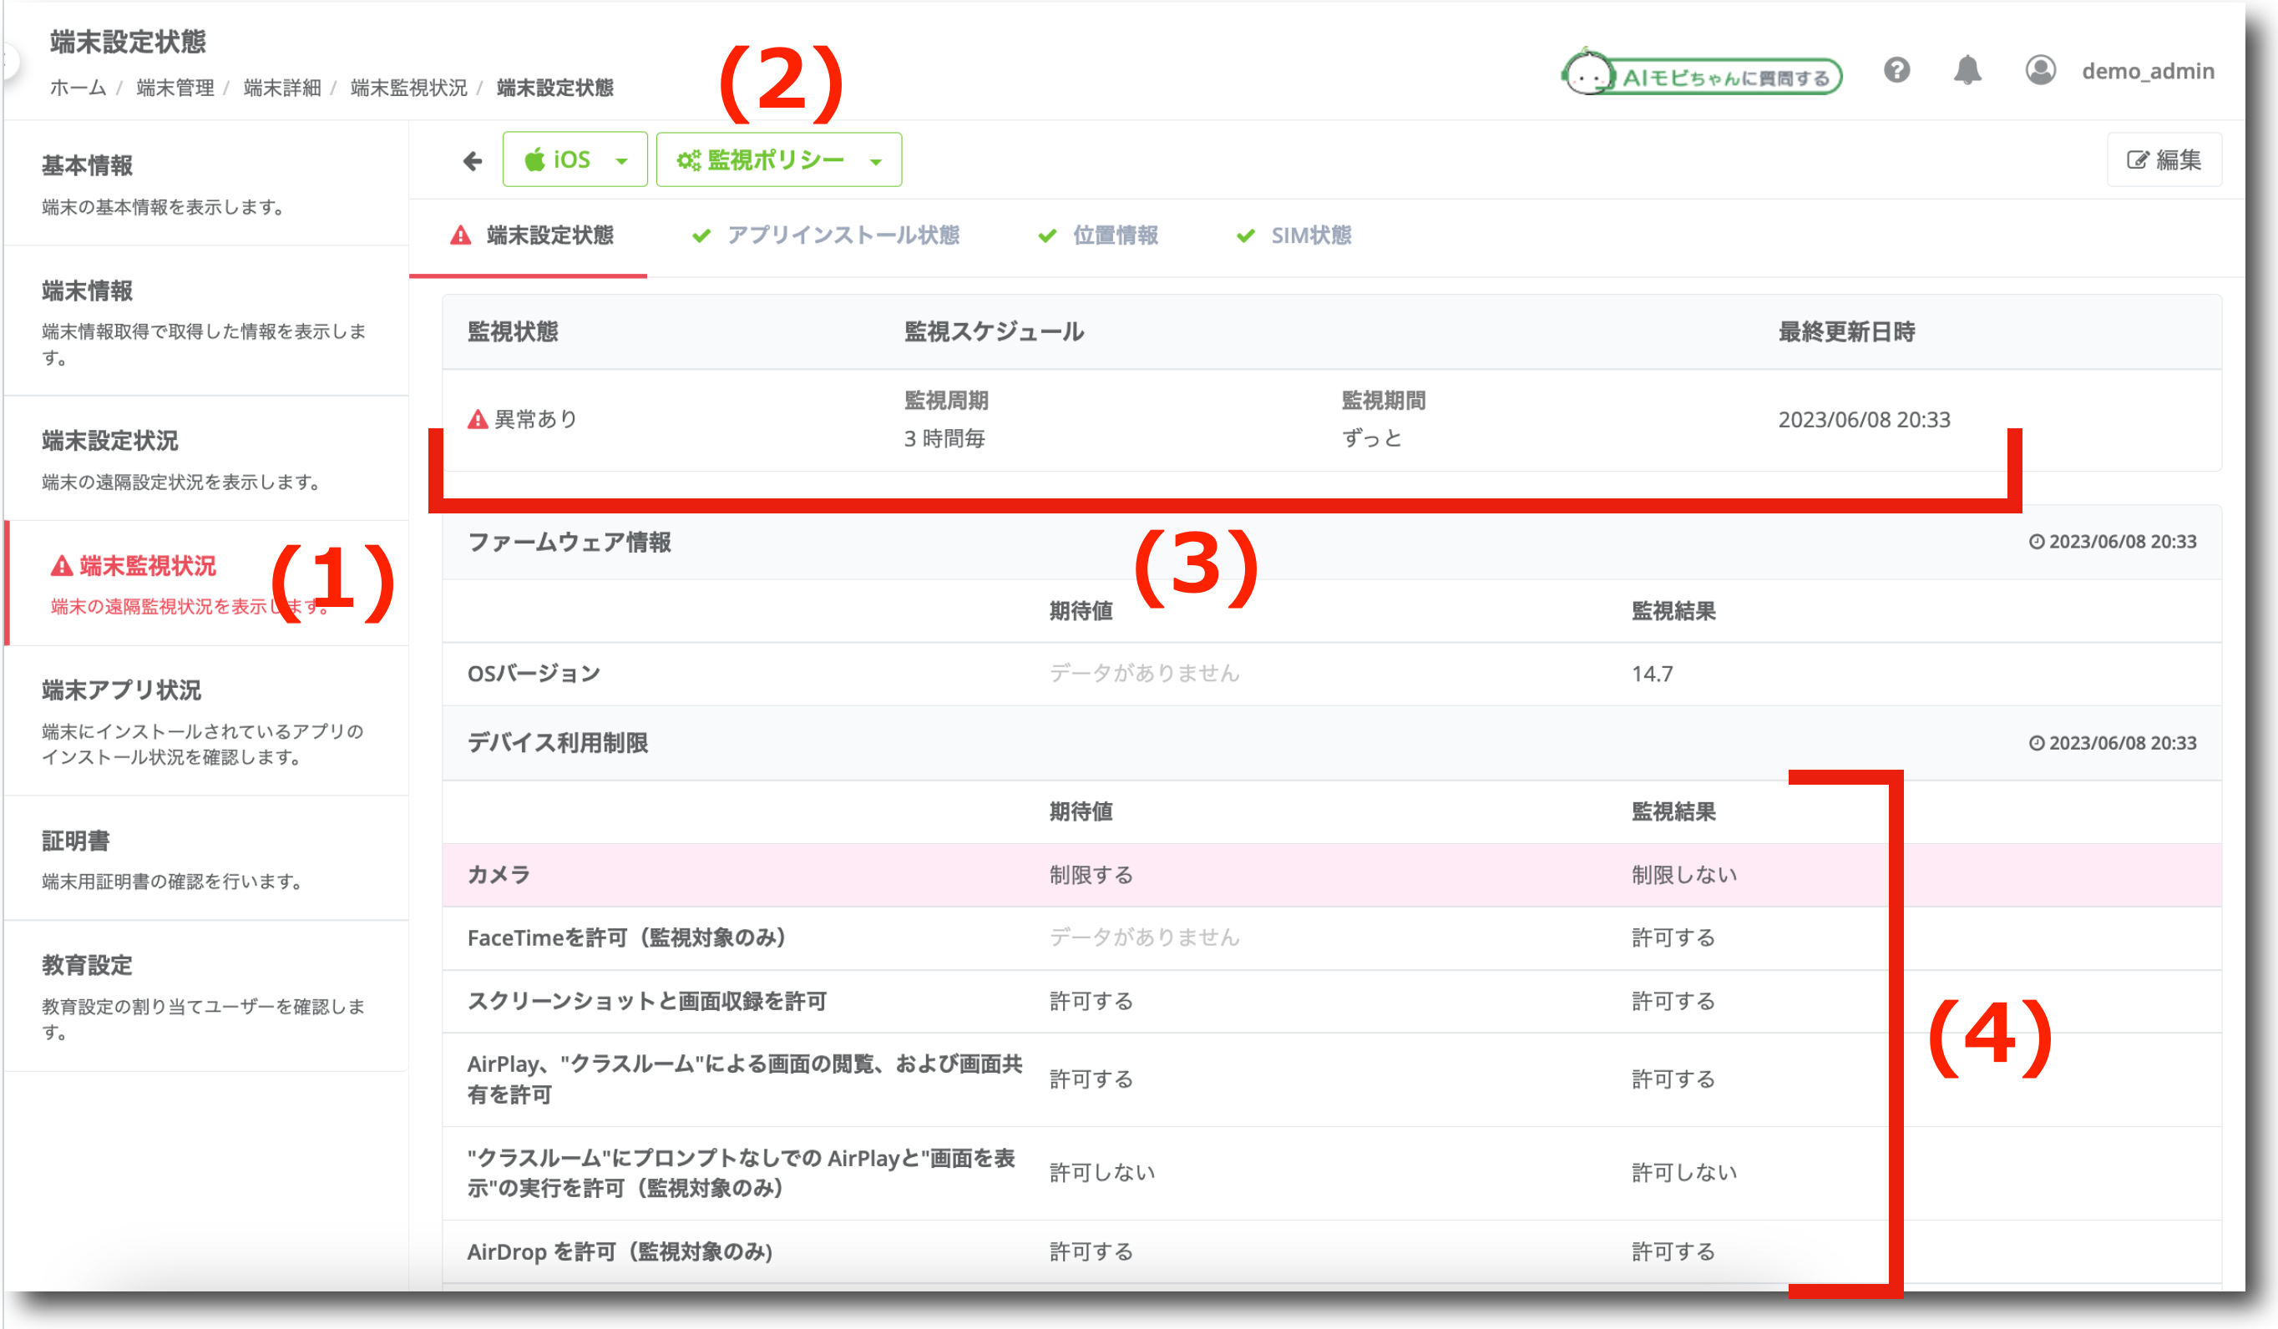Click the checkmark icon on アプリインストール状態 tab

(x=701, y=235)
